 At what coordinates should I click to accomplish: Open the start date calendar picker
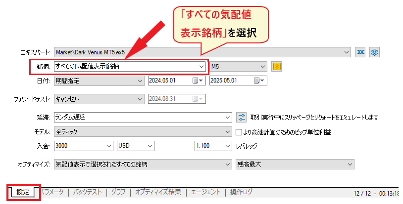click(196, 81)
